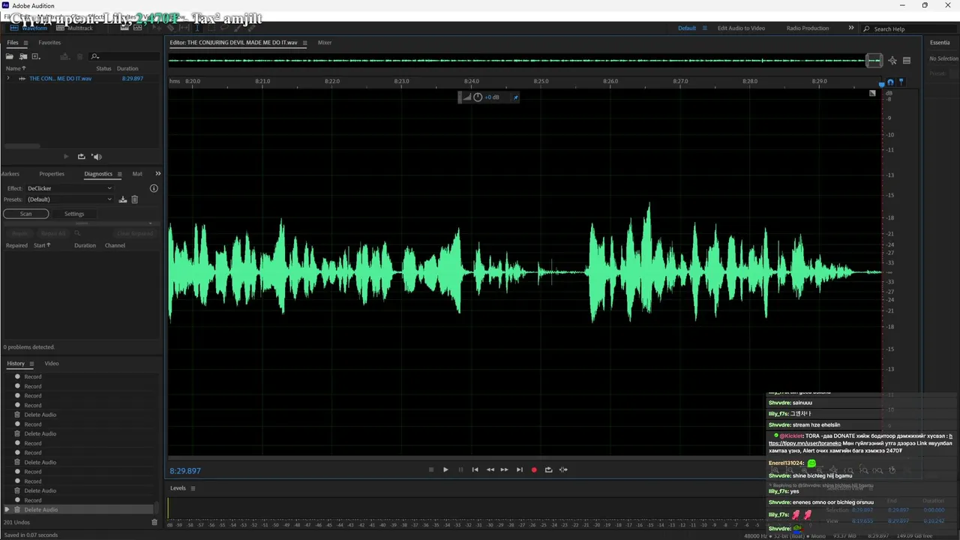Click the Search Help magnifier icon
The image size is (960, 540).
867,28
